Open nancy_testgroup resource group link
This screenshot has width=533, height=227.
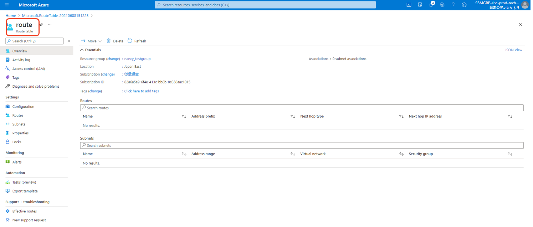137,59
